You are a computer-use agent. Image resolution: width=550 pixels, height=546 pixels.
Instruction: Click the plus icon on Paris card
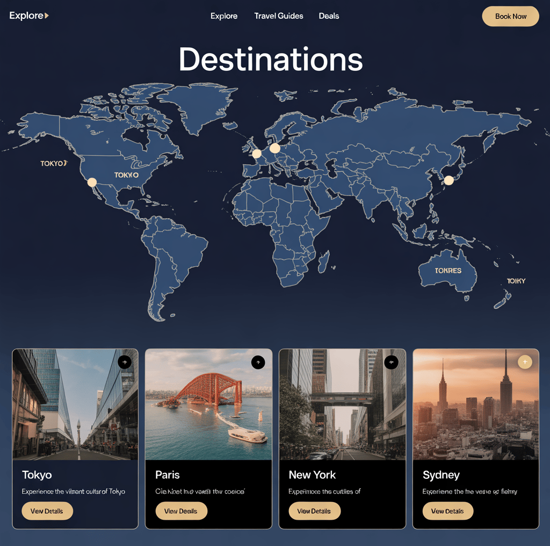click(258, 362)
